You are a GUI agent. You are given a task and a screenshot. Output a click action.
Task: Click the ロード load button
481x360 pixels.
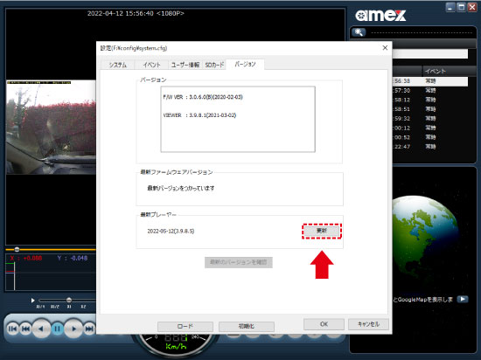click(x=185, y=326)
